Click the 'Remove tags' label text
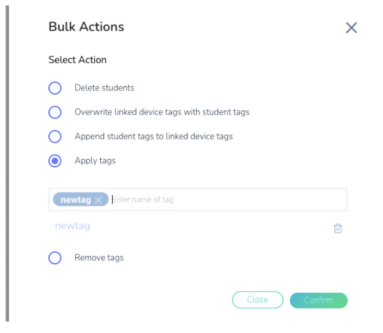The image size is (383, 333). pyautogui.click(x=99, y=258)
